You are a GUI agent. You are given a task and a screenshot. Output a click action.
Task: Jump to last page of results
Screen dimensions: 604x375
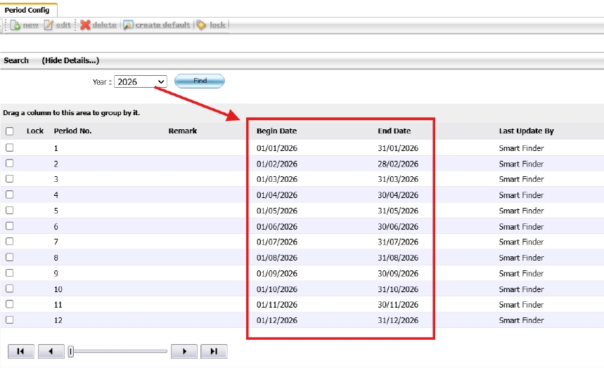coord(214,352)
